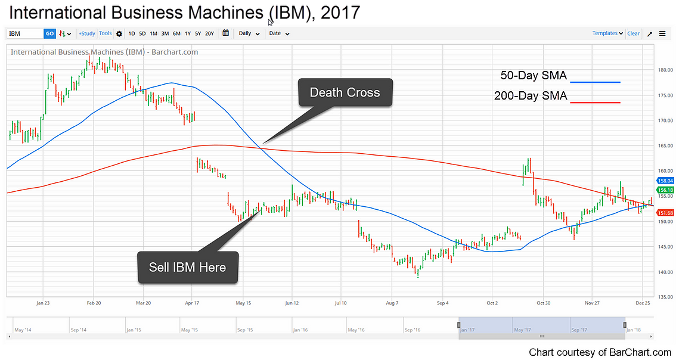Click the 135.00 price axis label
The image size is (676, 360).
666,297
